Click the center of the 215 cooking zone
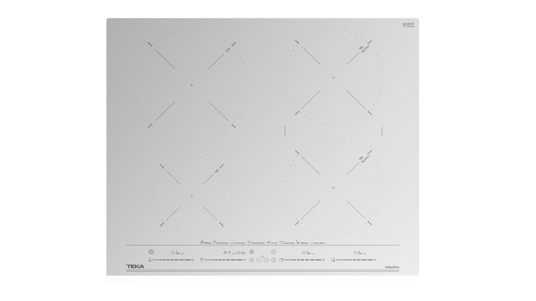 (x=192, y=85)
